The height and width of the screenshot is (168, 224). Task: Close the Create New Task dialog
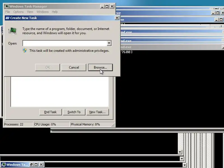[117, 18]
